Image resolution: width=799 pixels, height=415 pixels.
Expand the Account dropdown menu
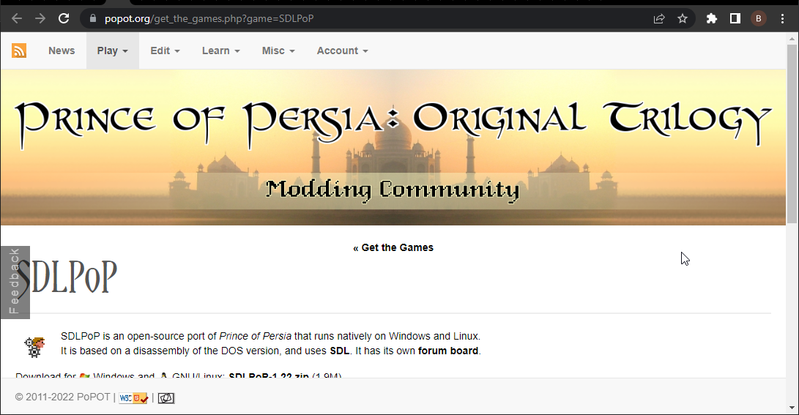pyautogui.click(x=343, y=51)
